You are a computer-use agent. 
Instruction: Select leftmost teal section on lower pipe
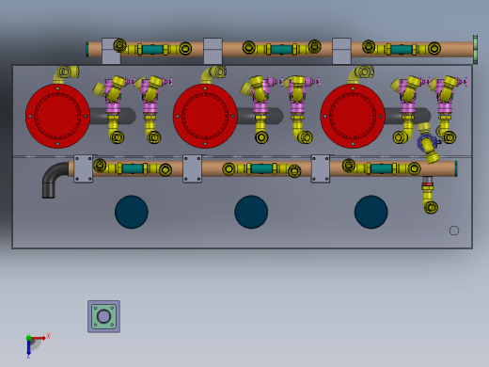pyautogui.click(x=133, y=168)
